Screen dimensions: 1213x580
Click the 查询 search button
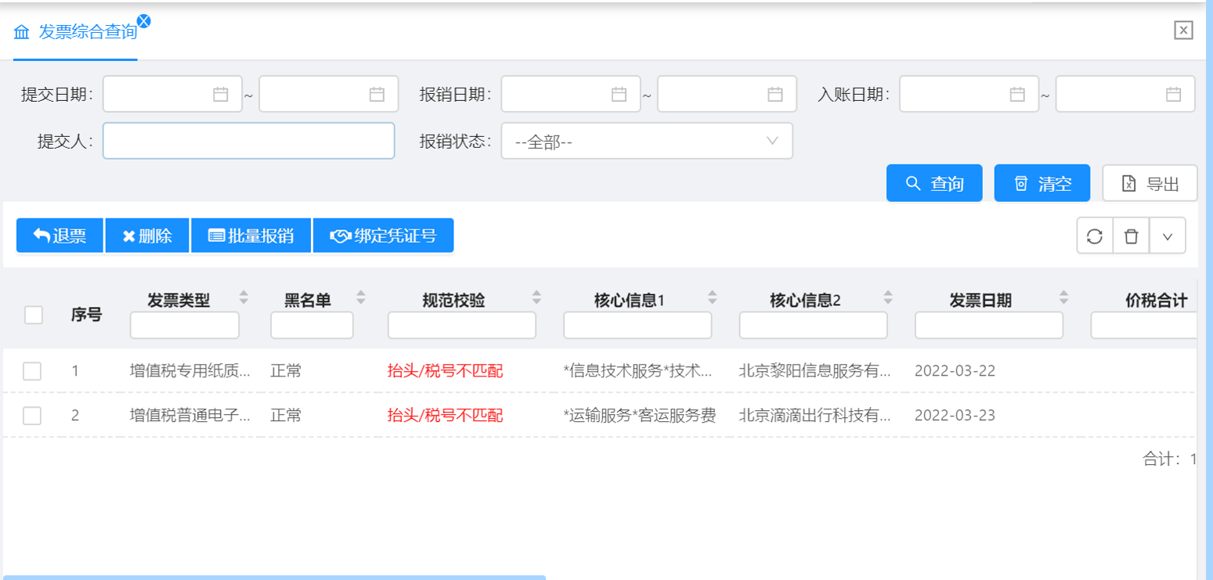point(934,184)
